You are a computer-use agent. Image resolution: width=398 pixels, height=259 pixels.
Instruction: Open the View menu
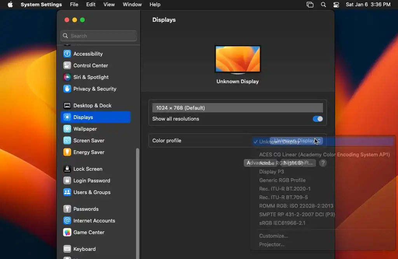109,5
